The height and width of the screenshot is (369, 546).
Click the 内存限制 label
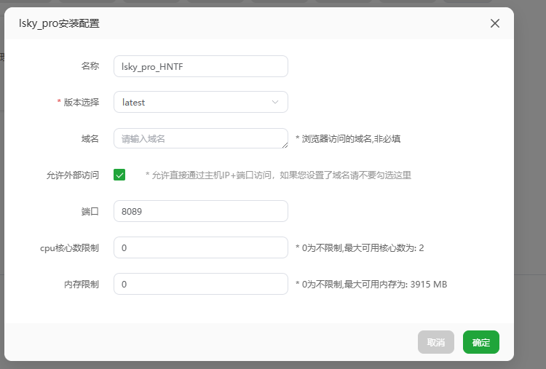click(82, 285)
